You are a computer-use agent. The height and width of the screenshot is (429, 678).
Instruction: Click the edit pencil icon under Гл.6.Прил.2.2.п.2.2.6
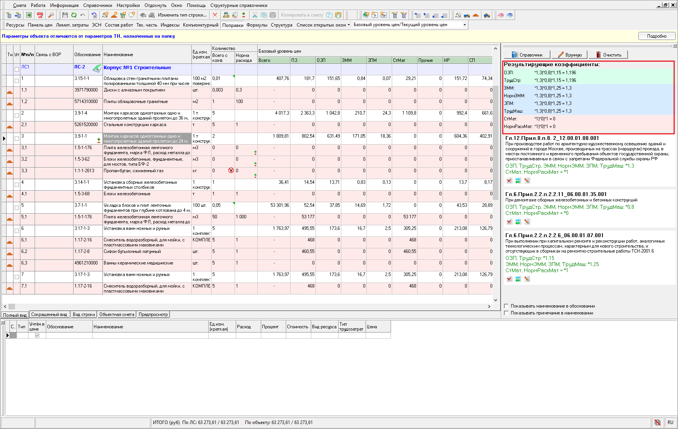[527, 279]
